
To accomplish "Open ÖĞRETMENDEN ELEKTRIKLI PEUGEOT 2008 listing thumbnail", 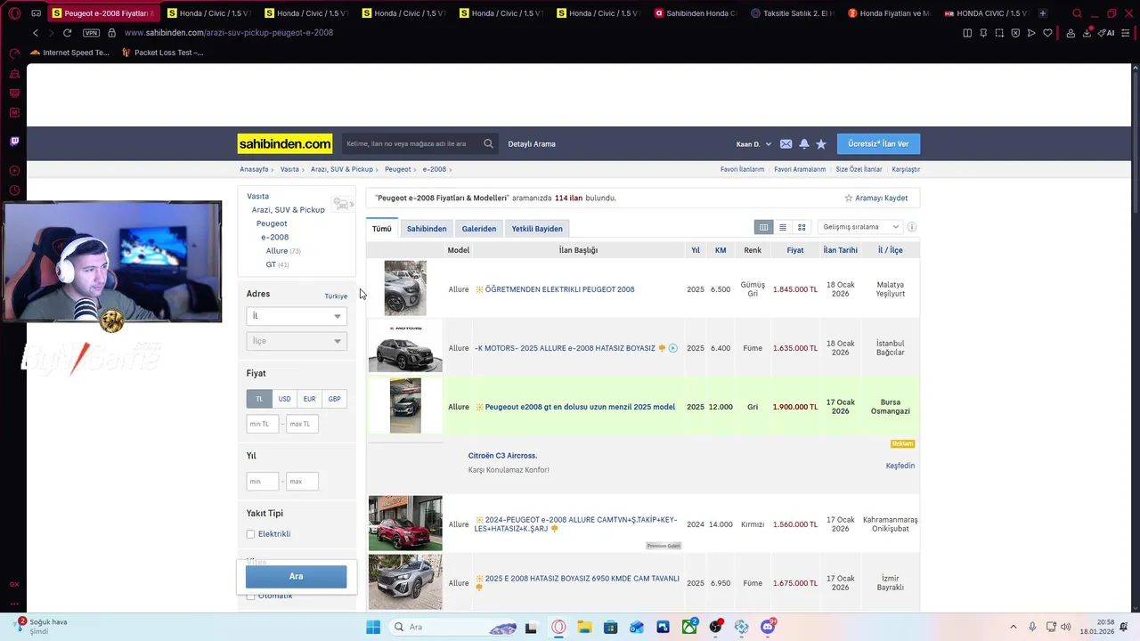I will click(405, 288).
